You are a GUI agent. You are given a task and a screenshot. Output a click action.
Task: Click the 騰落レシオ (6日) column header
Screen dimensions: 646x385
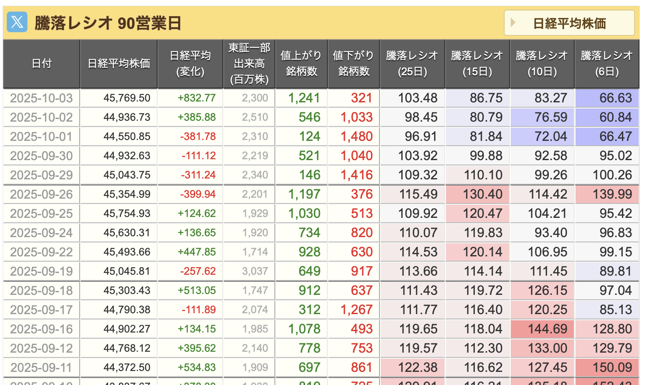click(607, 64)
